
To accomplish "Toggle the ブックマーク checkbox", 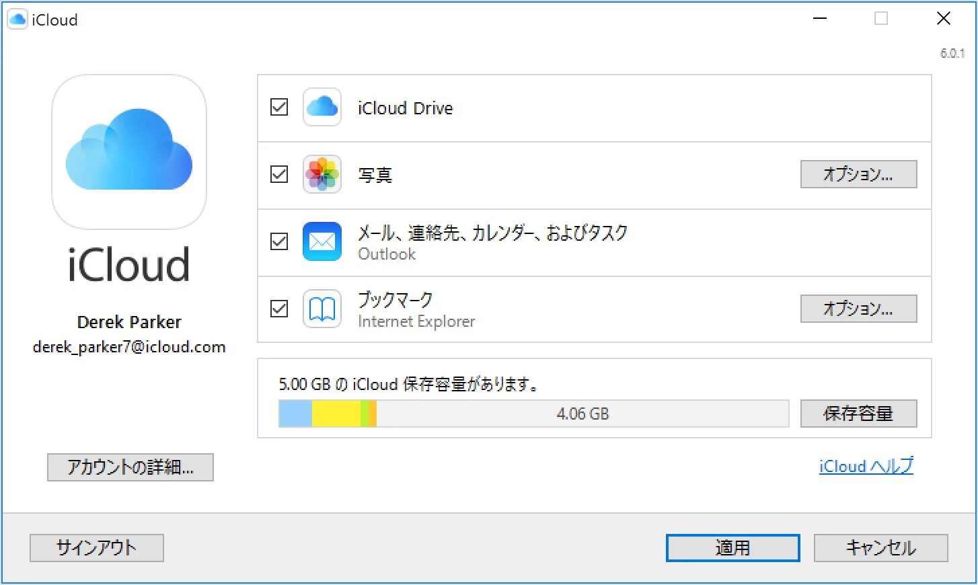I will [279, 309].
